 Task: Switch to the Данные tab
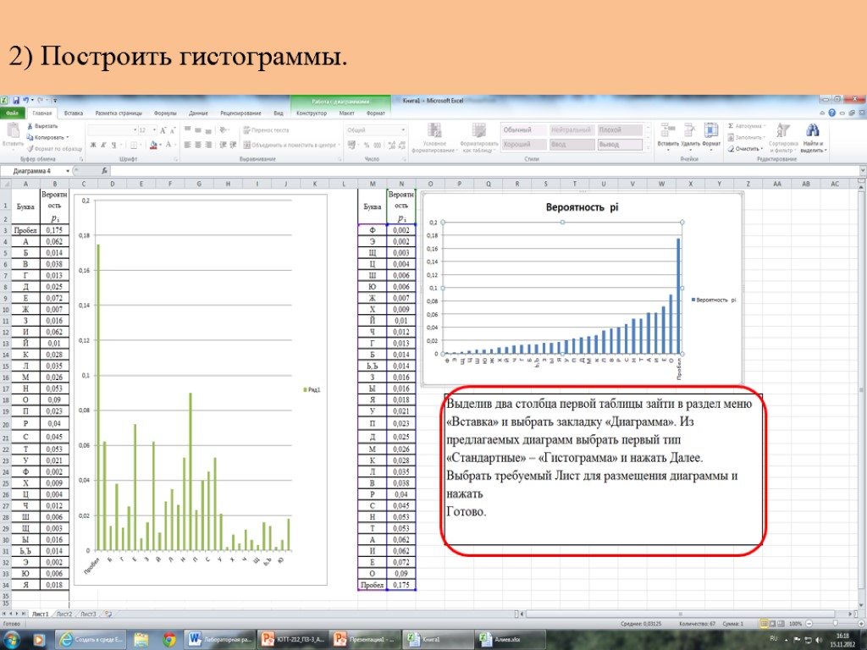click(x=198, y=113)
